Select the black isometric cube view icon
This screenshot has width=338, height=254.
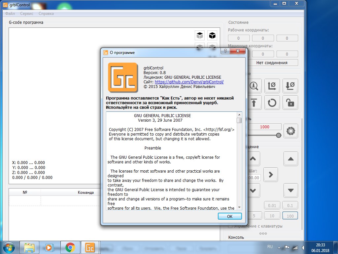point(212,35)
